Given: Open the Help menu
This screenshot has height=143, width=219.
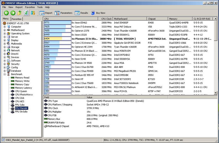Looking at the screenshot, I should click(x=47, y=7).
